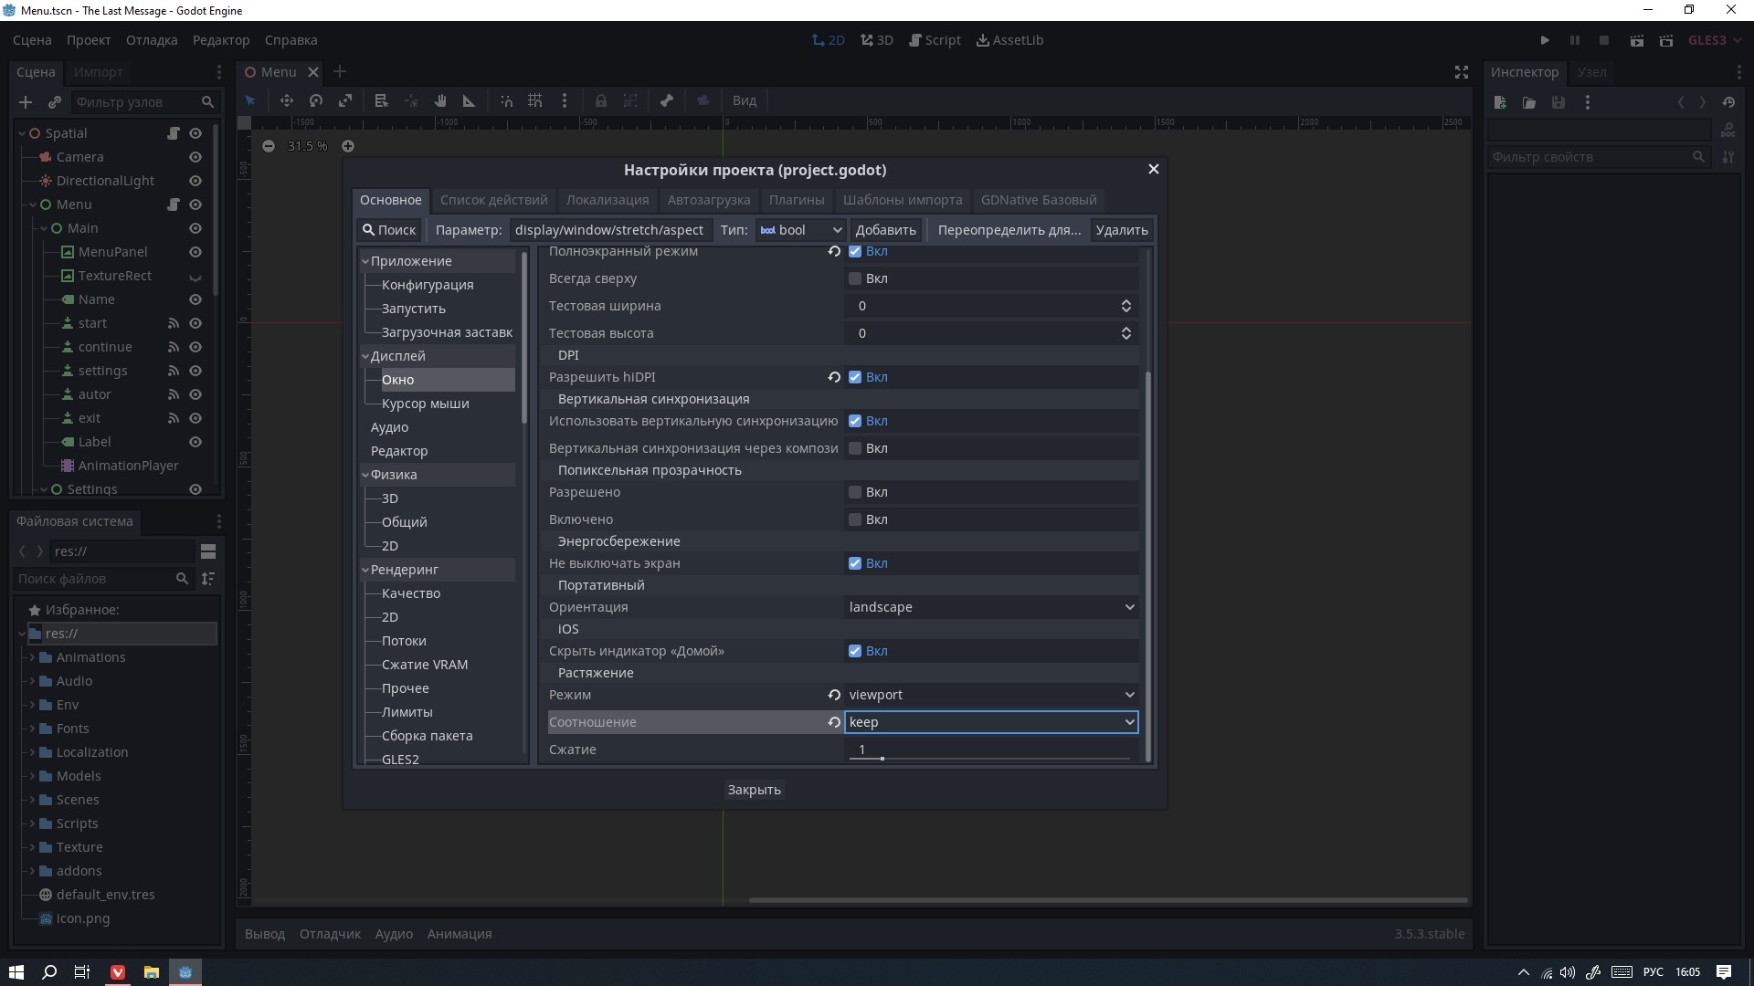Expand the Animations folder
Screen dimensions: 1754x986
point(33,657)
